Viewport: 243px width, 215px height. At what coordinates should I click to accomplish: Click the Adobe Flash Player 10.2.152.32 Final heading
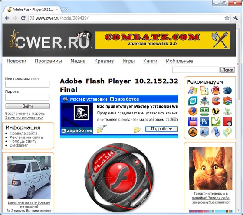click(119, 85)
